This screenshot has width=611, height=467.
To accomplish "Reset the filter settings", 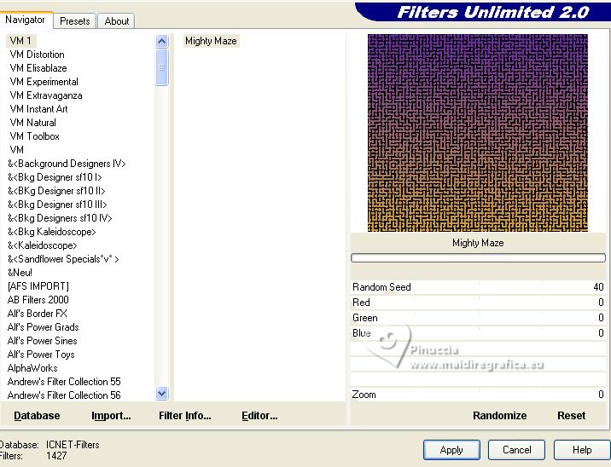I will 571,416.
